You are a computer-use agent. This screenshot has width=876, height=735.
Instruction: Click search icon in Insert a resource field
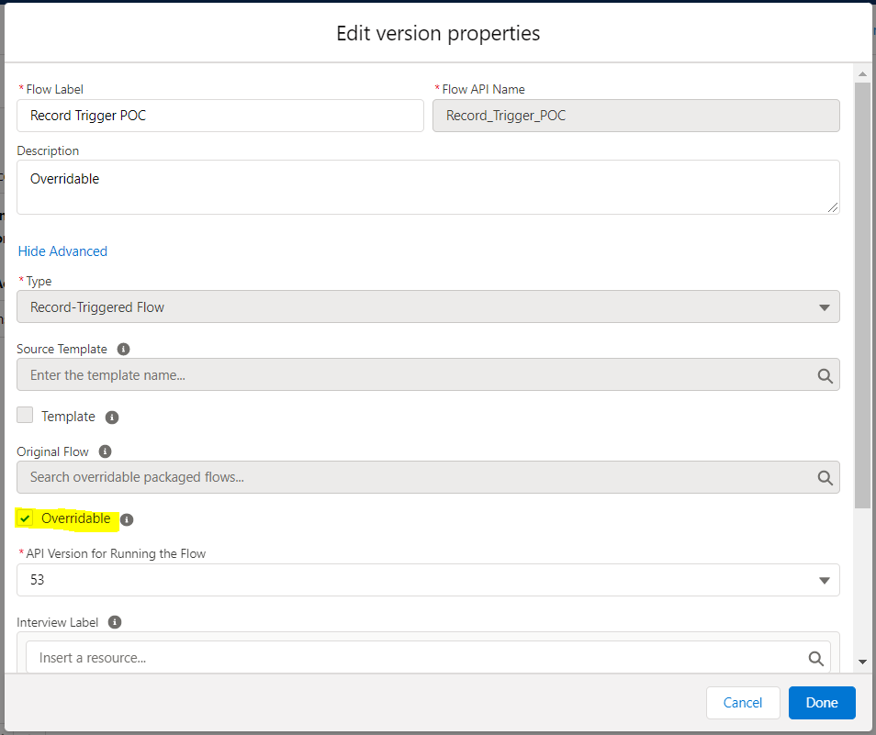pyautogui.click(x=814, y=658)
